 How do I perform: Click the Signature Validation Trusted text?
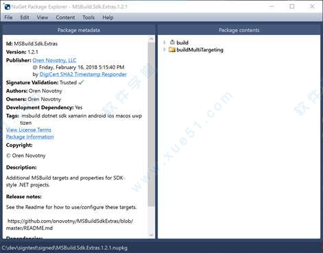coord(68,82)
